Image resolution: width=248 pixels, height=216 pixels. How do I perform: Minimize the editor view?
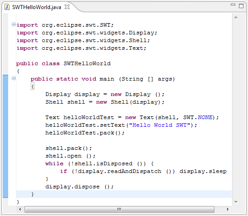(233, 5)
